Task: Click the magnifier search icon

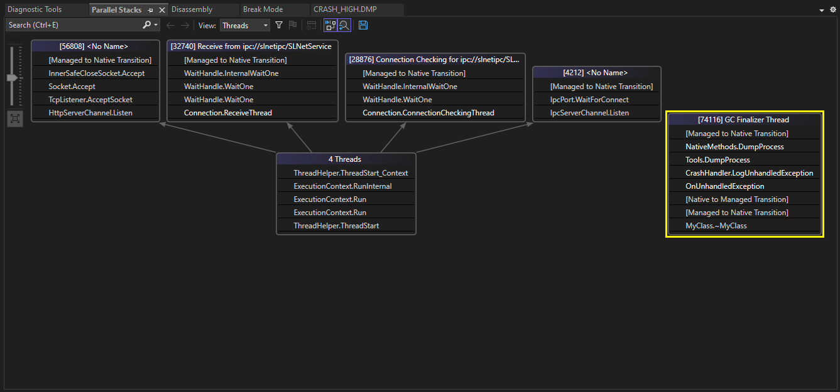Action: (x=147, y=25)
